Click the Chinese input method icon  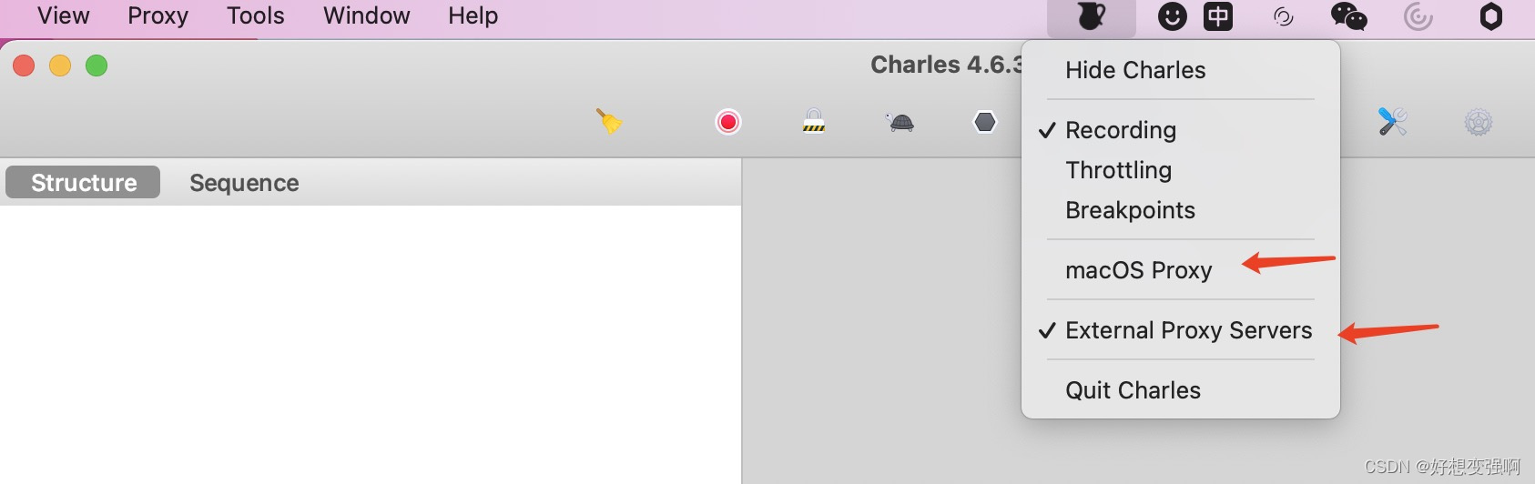(x=1218, y=16)
